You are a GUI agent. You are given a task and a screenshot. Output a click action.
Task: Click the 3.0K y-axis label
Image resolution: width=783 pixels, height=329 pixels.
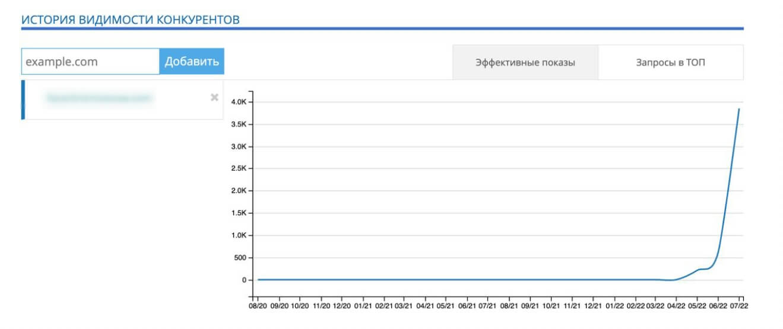(x=239, y=146)
